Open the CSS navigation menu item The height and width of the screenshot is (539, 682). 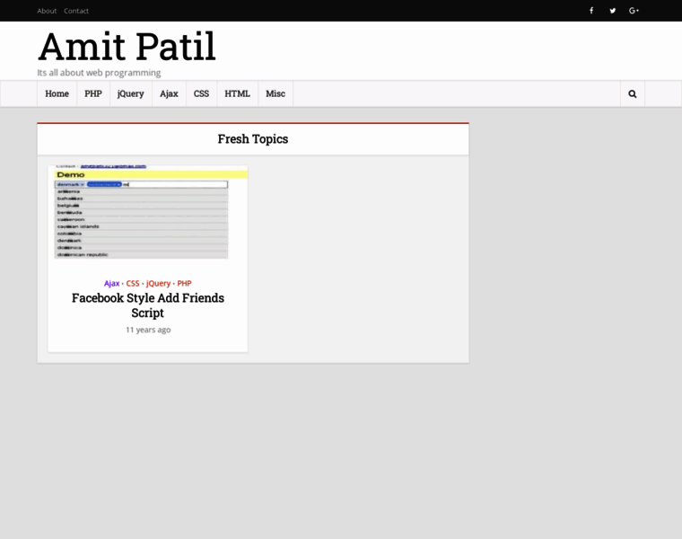pyautogui.click(x=201, y=93)
